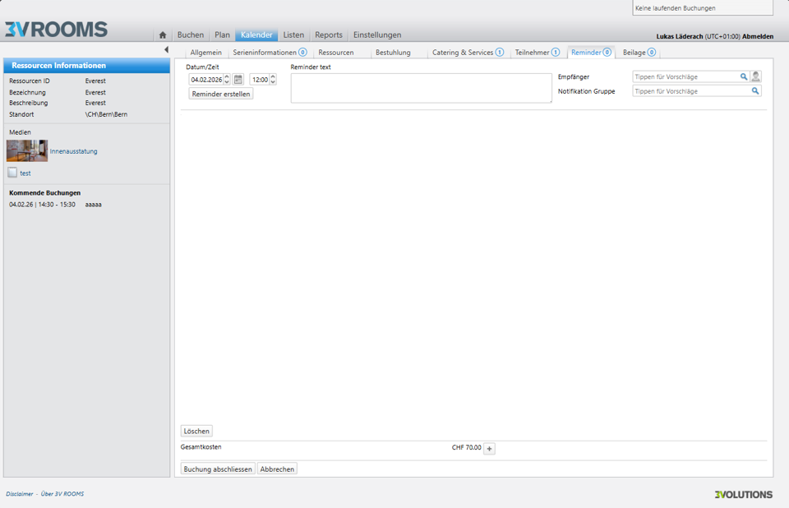
Task: Switch to the Teilnehmer tab
Action: coord(537,53)
